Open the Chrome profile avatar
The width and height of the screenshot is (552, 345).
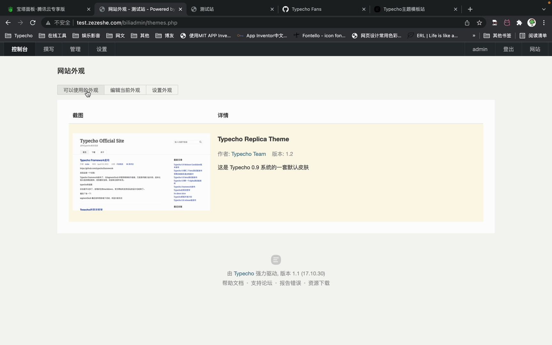tap(532, 23)
